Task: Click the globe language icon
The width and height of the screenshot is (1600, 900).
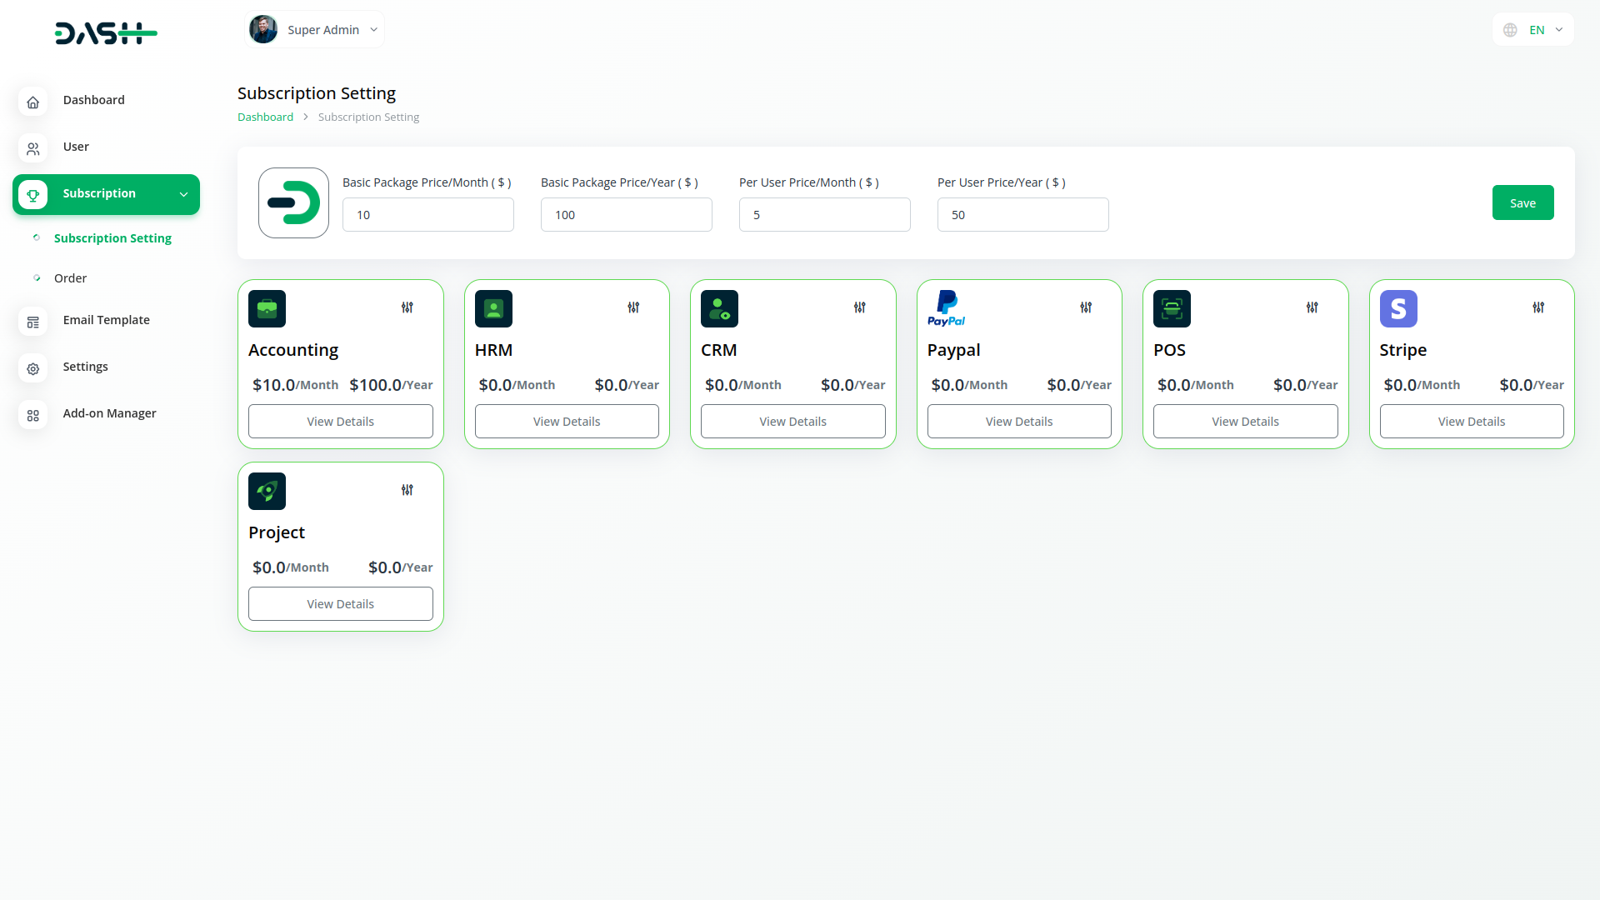Action: coord(1510,30)
